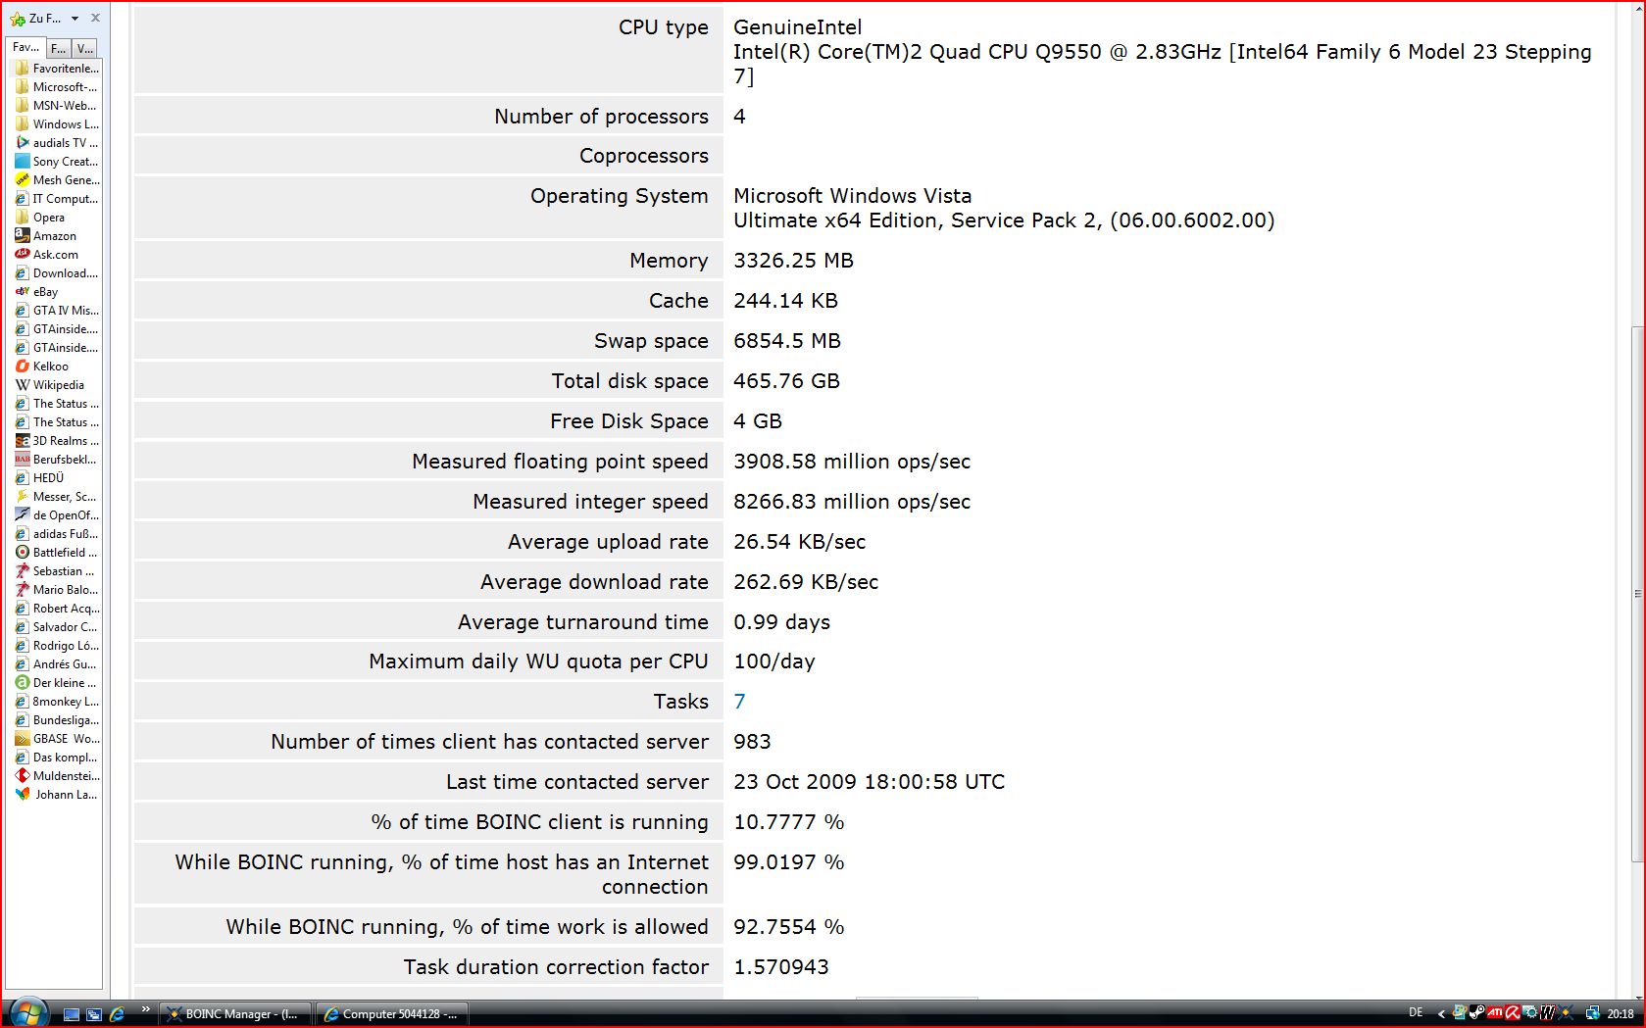Open the de OpenOf... favorite
The height and width of the screenshot is (1028, 1646).
pos(57,515)
